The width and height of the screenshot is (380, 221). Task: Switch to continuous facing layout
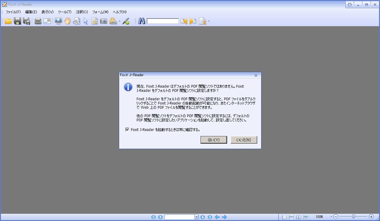tap(306, 217)
